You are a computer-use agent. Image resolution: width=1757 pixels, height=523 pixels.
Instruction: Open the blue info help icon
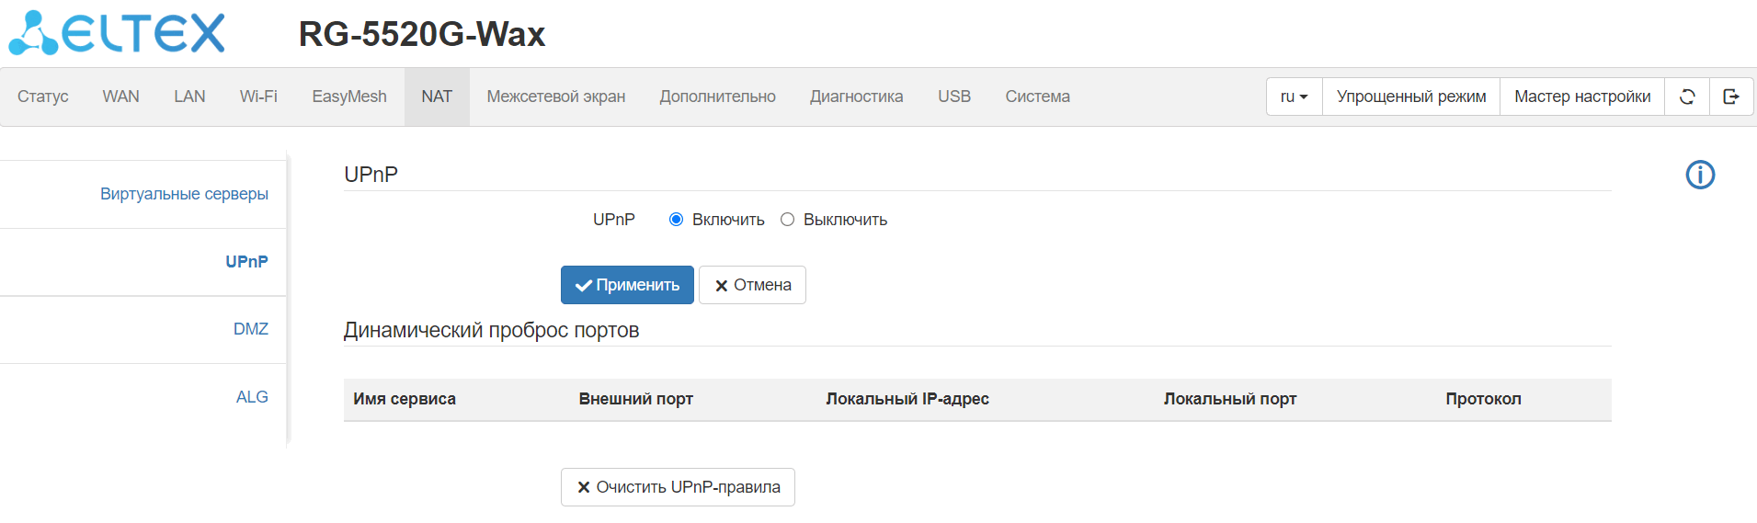[1700, 175]
